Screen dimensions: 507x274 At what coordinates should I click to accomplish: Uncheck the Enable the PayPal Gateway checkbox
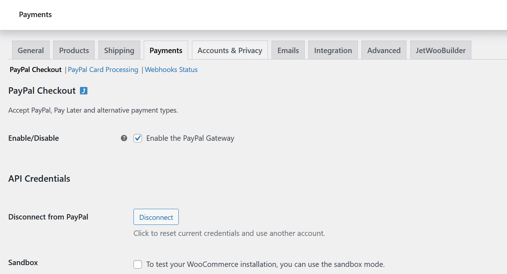(x=138, y=138)
